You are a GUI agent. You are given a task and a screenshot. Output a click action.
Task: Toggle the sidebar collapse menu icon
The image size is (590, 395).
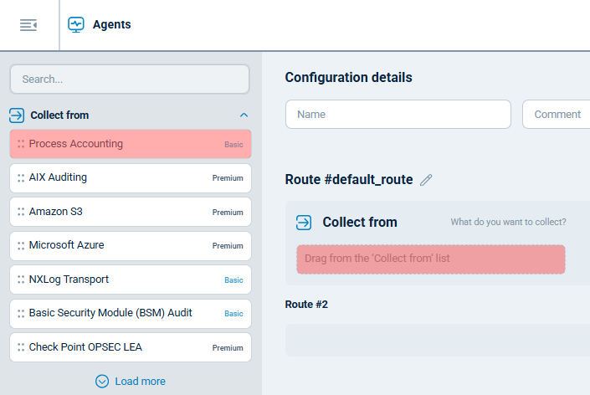point(28,25)
